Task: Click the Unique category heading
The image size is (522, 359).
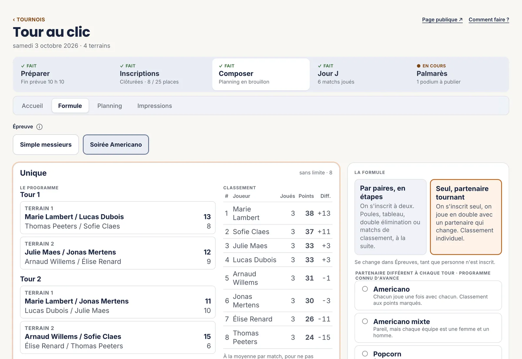Action: [33, 173]
